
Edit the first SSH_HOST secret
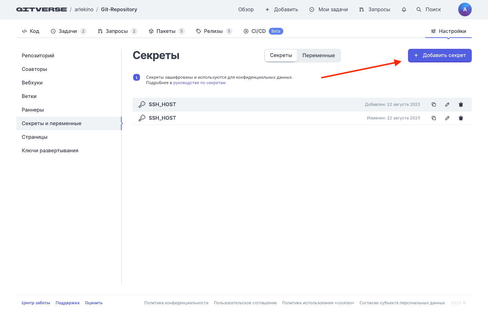[x=447, y=104]
